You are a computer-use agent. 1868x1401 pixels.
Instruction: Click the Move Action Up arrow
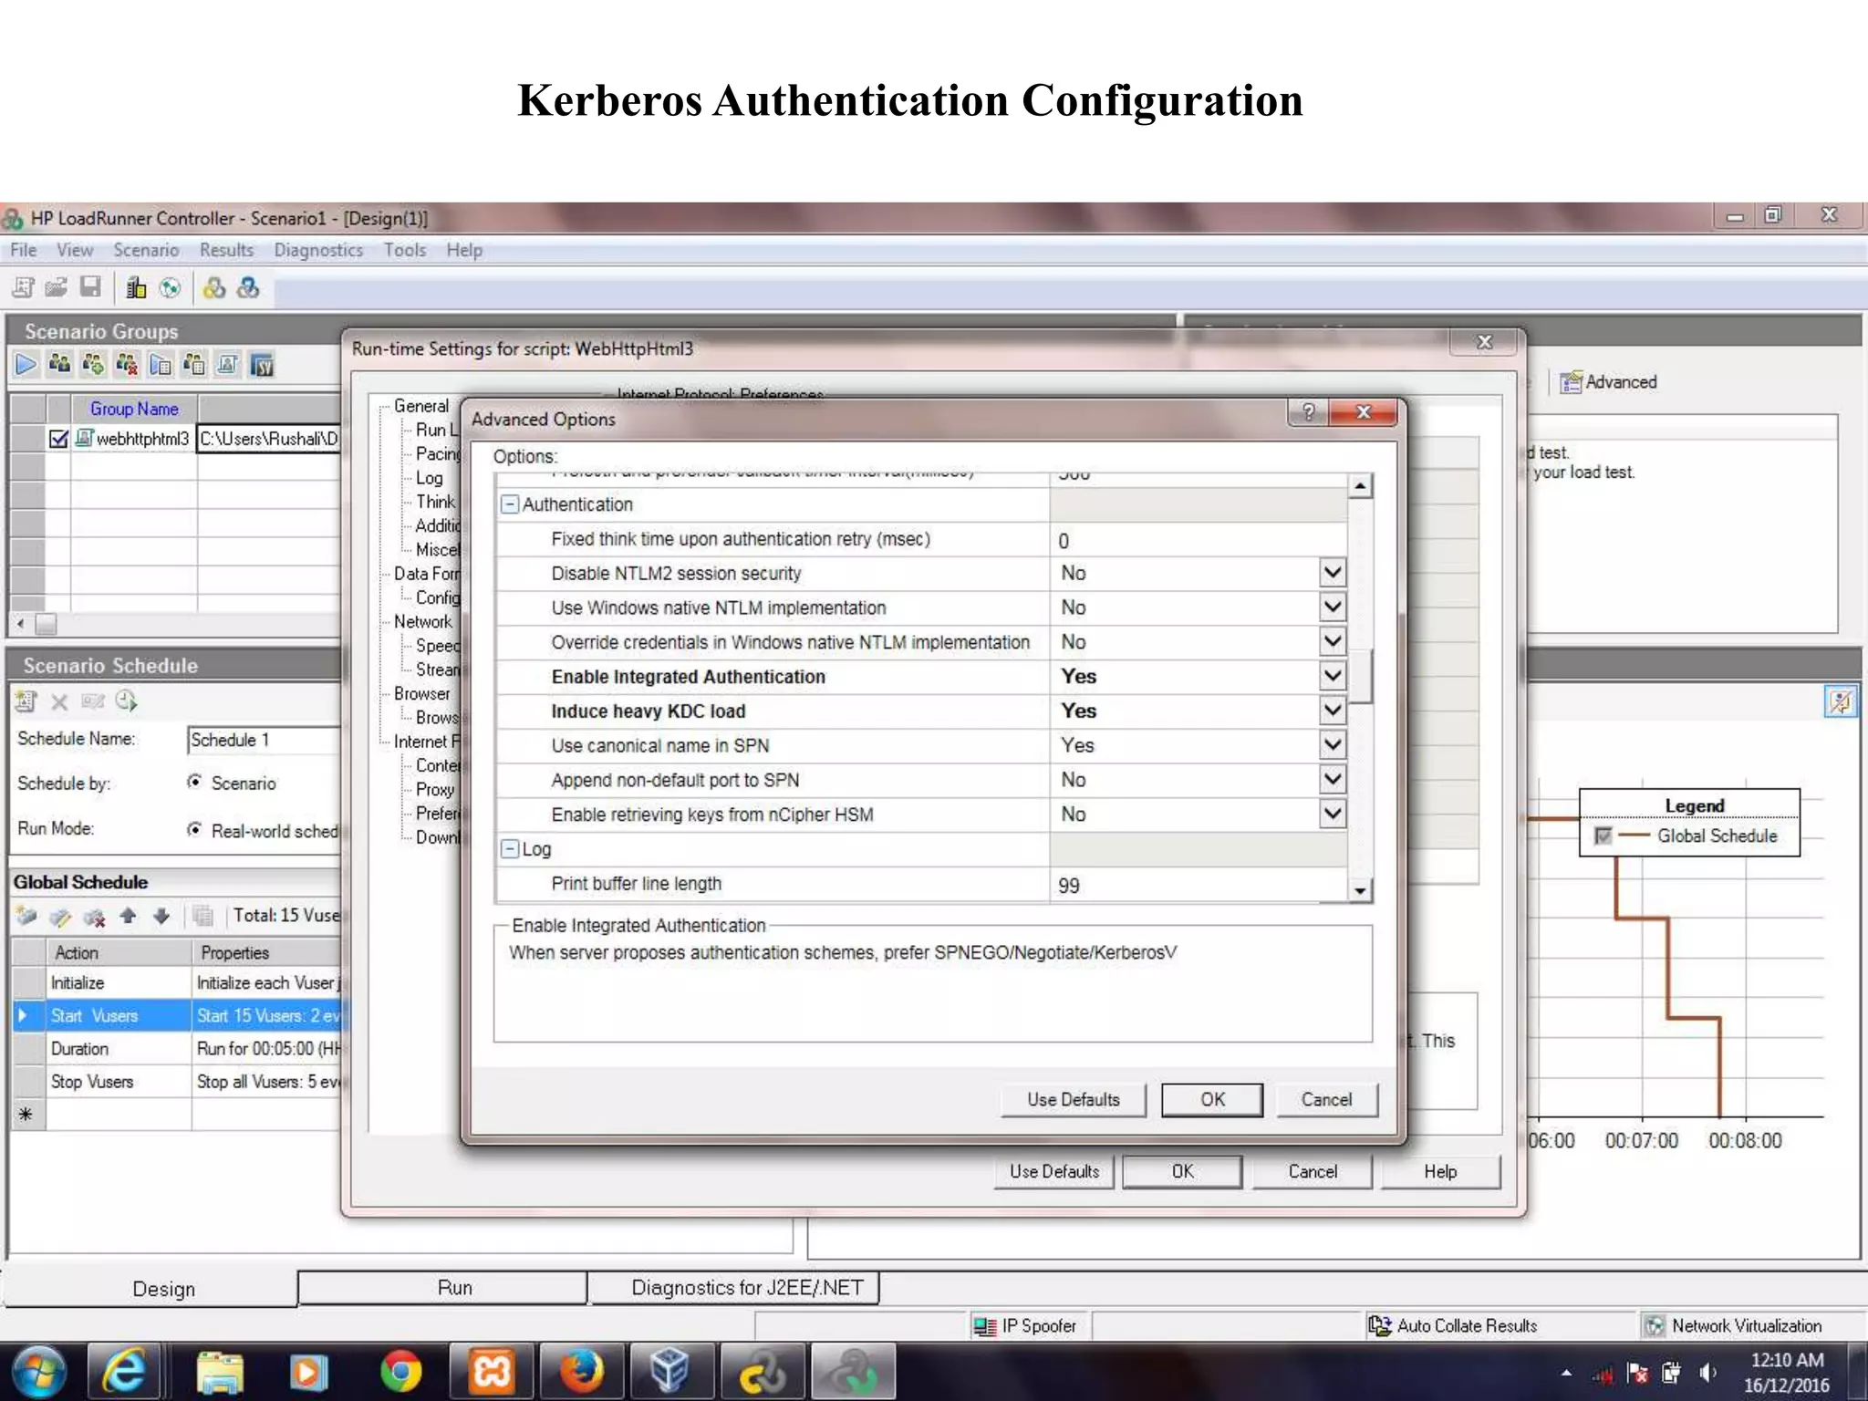(x=128, y=916)
